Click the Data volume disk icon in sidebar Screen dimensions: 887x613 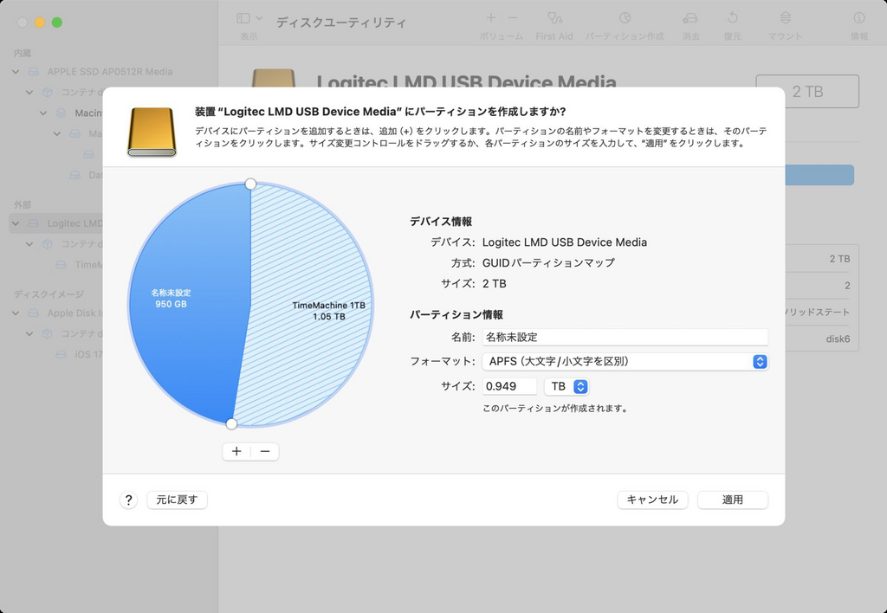(x=74, y=175)
